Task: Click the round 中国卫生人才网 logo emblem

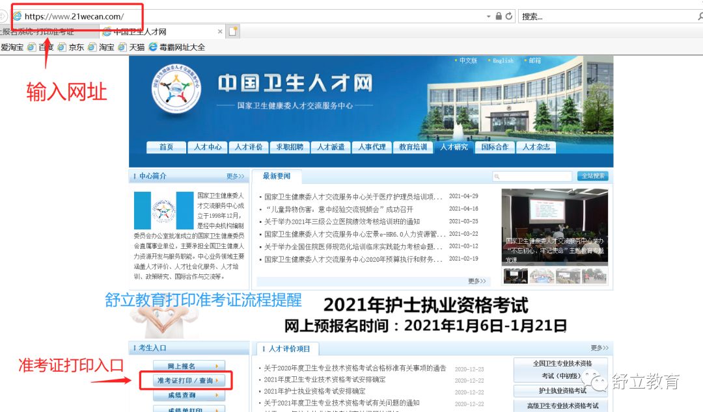Action: 176,88
